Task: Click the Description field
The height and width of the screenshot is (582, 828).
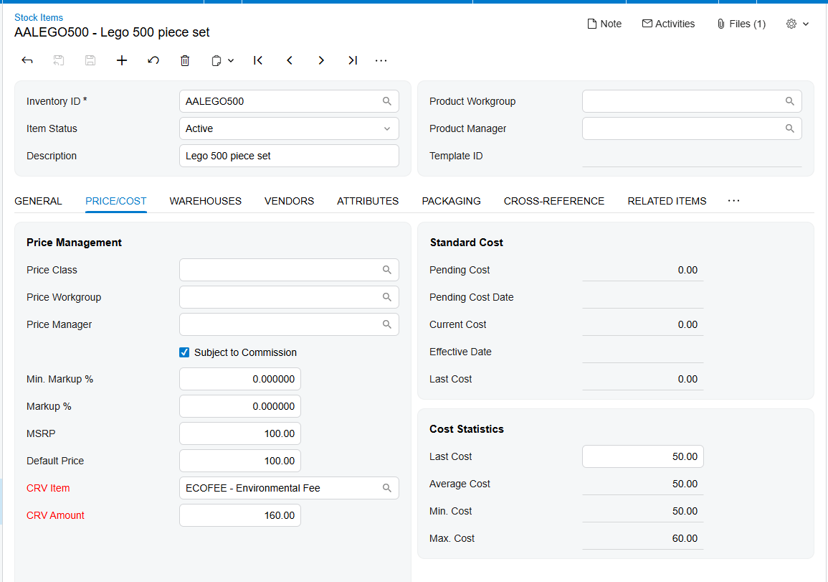Action: [289, 156]
